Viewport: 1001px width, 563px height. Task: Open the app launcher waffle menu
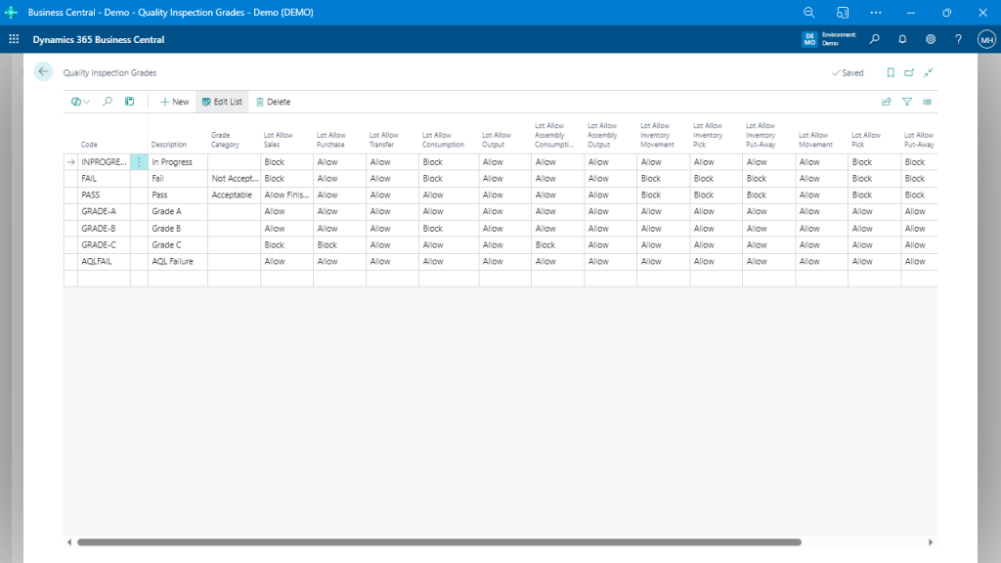[x=14, y=40]
